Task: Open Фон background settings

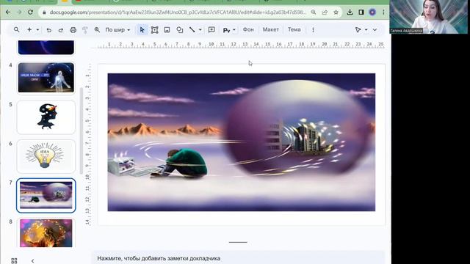Action: coord(248,29)
